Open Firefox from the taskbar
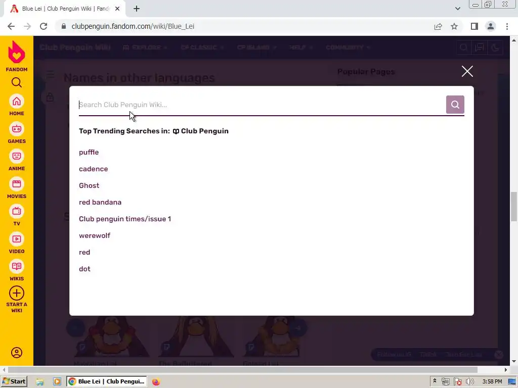The height and width of the screenshot is (388, 518). pyautogui.click(x=156, y=382)
